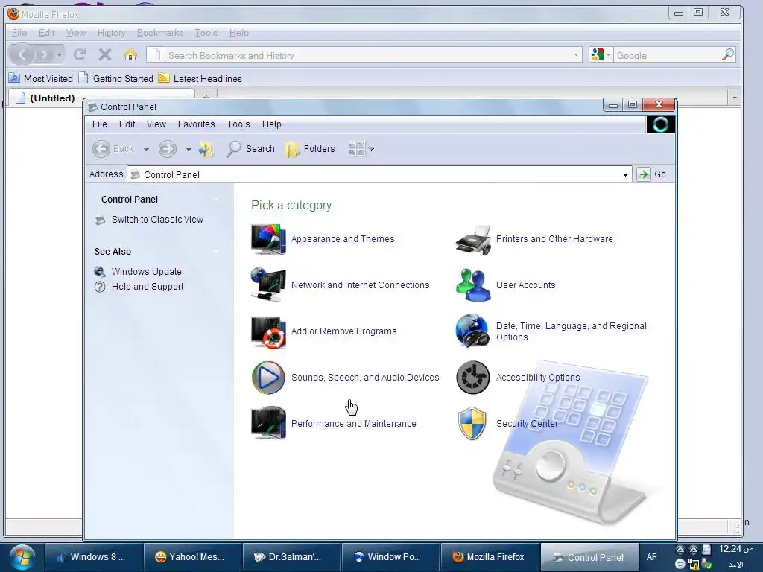Open Sounds, Speech, and Audio Devices icon
Image resolution: width=763 pixels, height=572 pixels.
coord(268,378)
